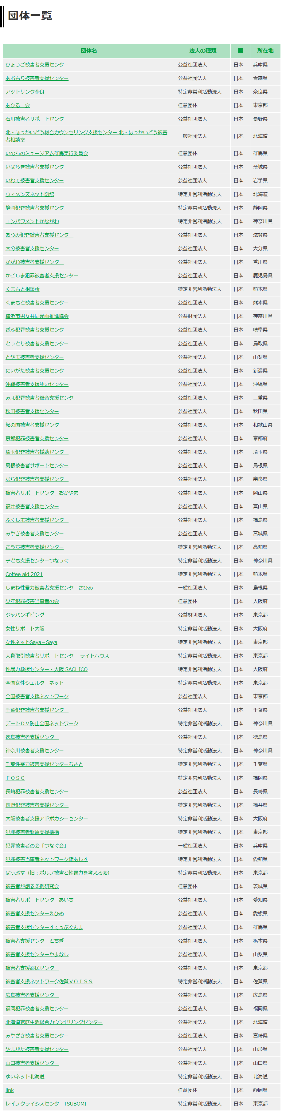Open the あおもり被害者支援センター link
This screenshot has width=282, height=1120.
pos(37,78)
